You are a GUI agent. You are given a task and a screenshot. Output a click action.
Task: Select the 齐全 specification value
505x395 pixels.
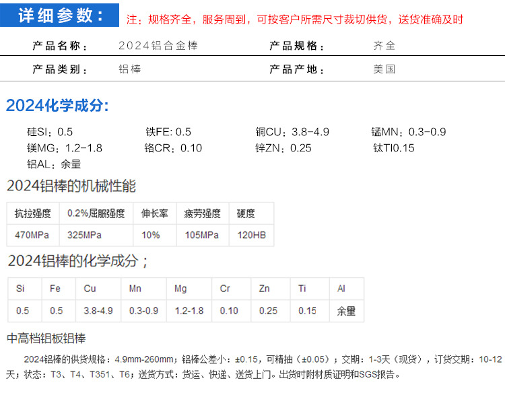[x=384, y=45]
